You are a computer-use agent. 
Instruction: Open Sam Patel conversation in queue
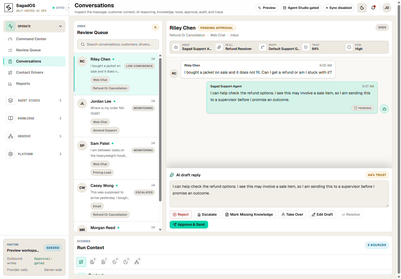point(116,158)
